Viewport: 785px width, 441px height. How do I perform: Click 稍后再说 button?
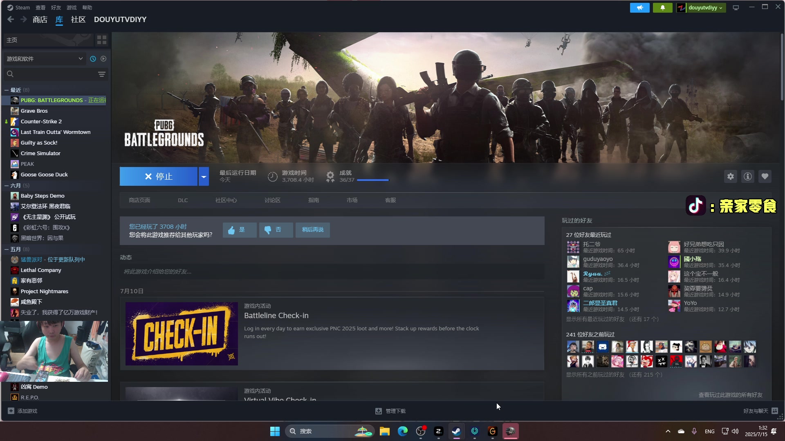[x=313, y=230]
